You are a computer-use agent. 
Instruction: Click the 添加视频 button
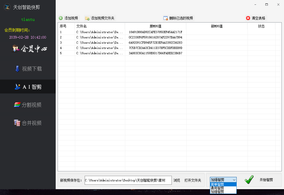point(69,18)
